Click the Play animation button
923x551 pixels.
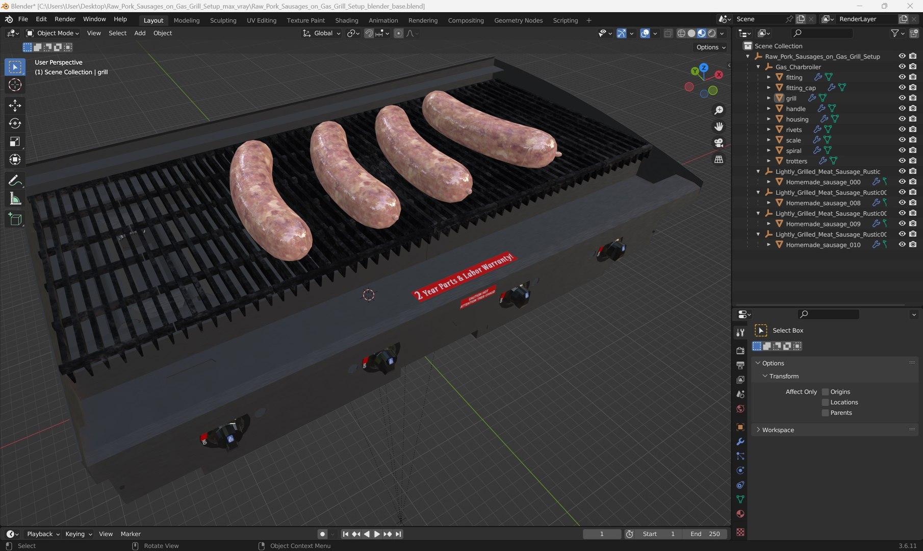(377, 534)
